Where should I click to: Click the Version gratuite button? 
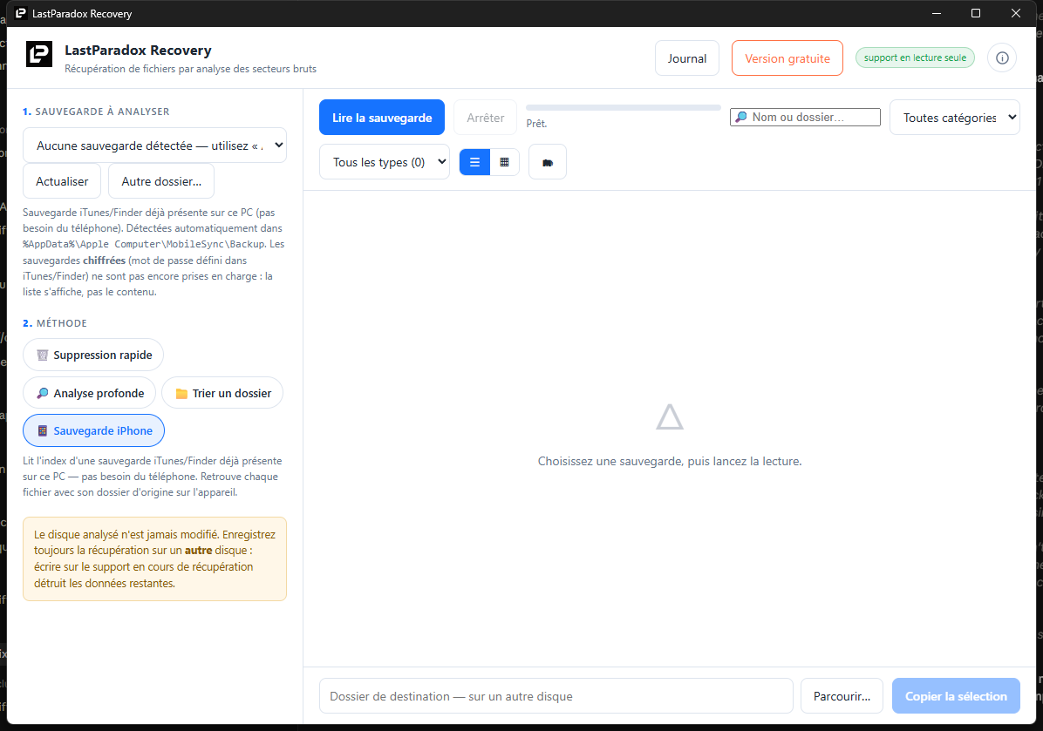click(787, 58)
